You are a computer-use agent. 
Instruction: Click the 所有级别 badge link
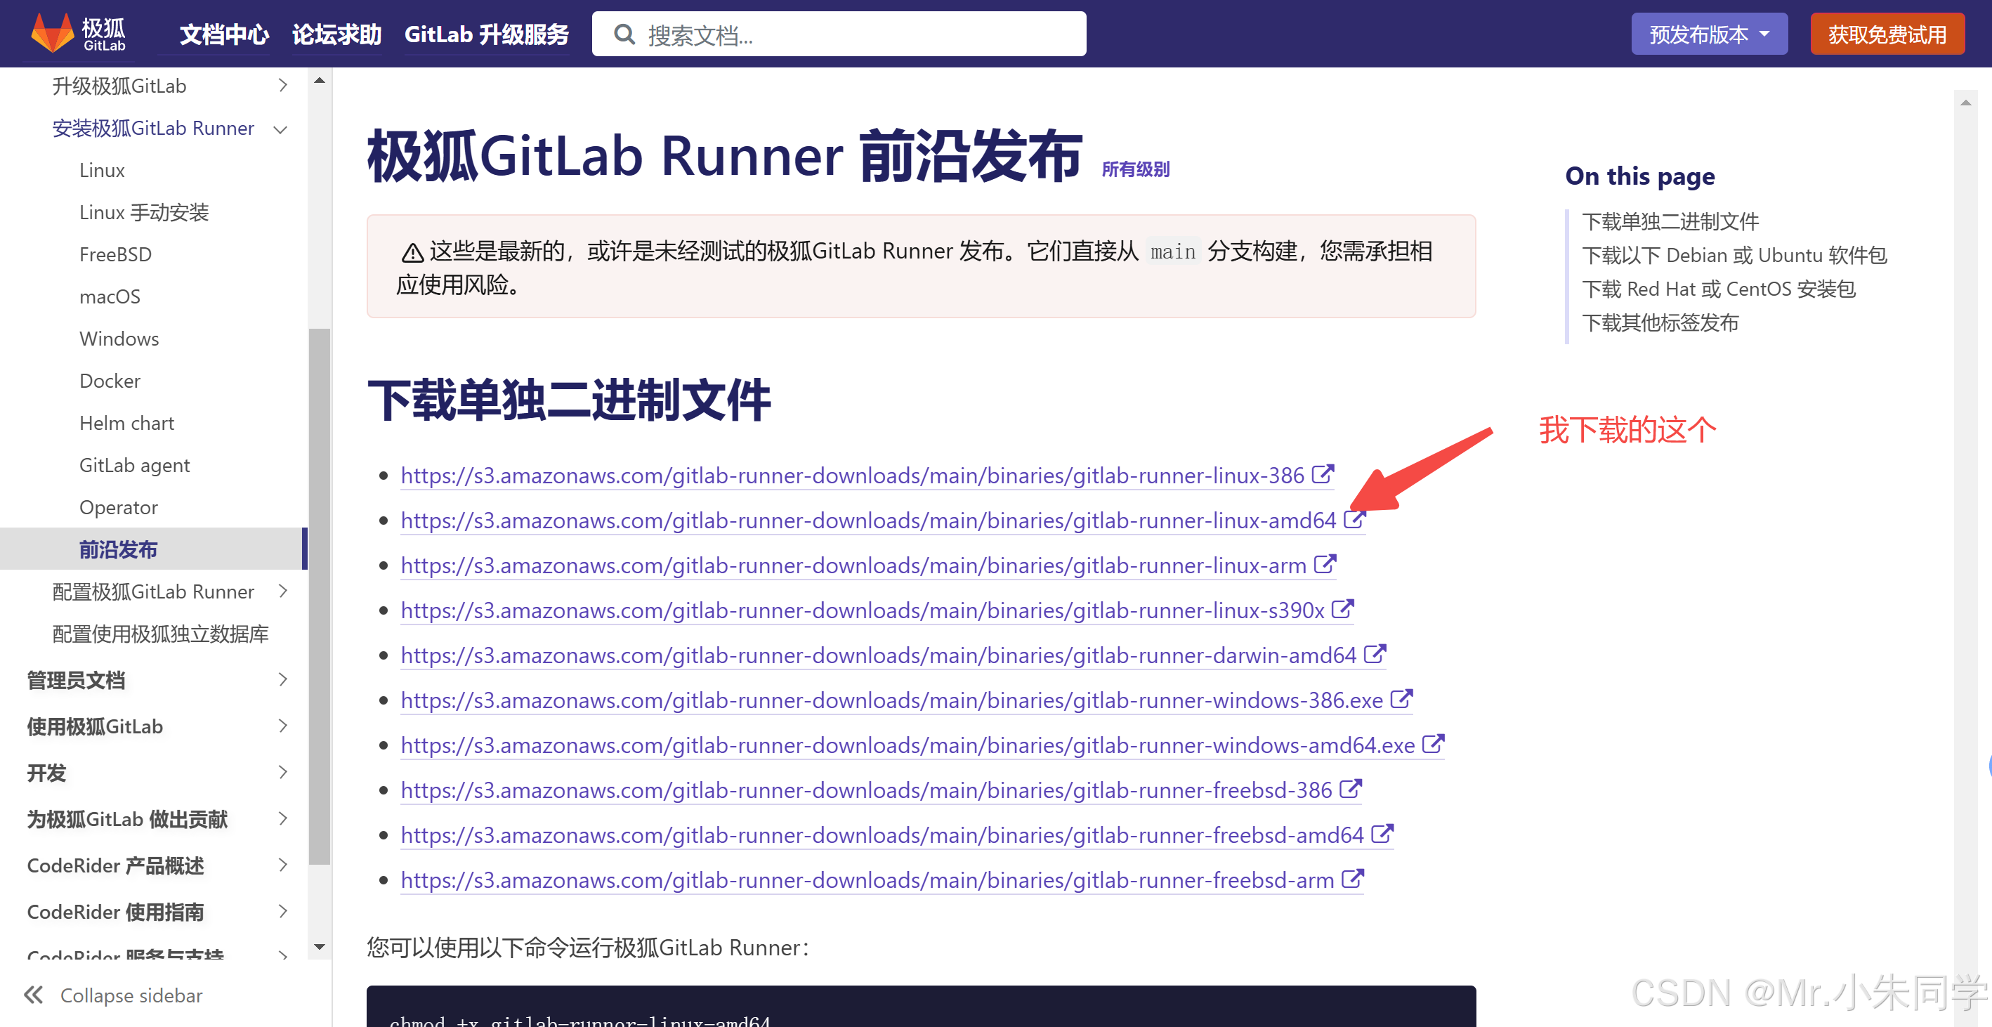click(1135, 169)
